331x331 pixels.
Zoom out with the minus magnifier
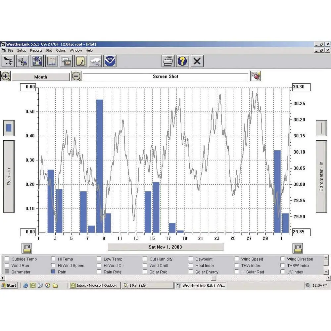[76, 76]
